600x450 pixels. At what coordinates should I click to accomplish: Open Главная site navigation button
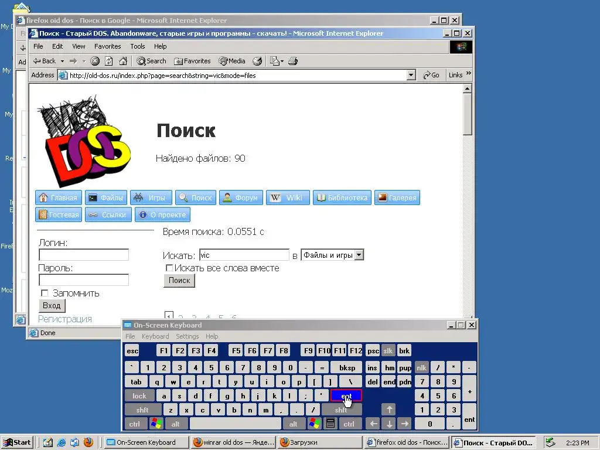[x=59, y=198]
